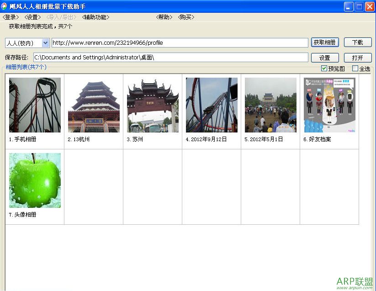This screenshot has height=291, width=376.
Task: Click the green apple 头像相册 thumbnail
Action: (35, 180)
